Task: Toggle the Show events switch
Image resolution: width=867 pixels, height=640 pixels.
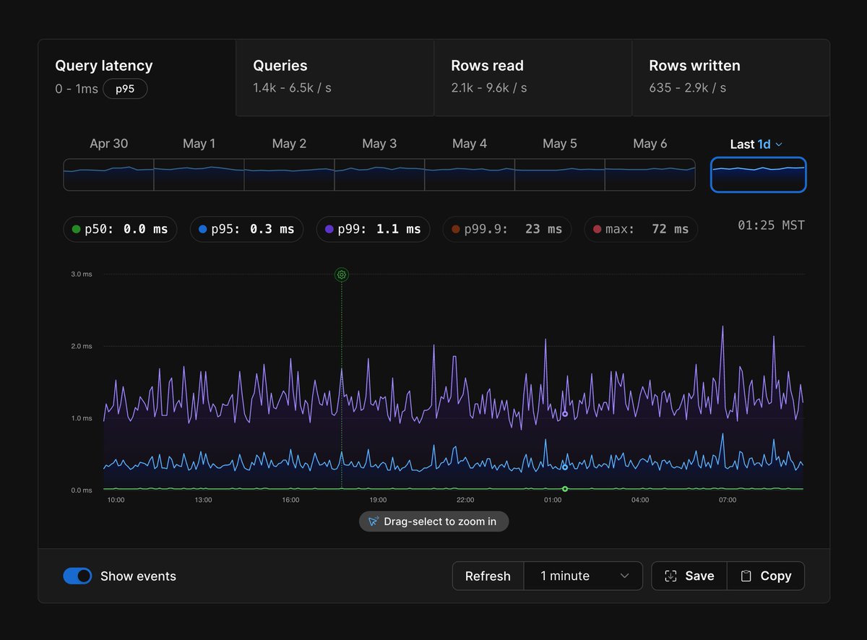Action: 77,576
